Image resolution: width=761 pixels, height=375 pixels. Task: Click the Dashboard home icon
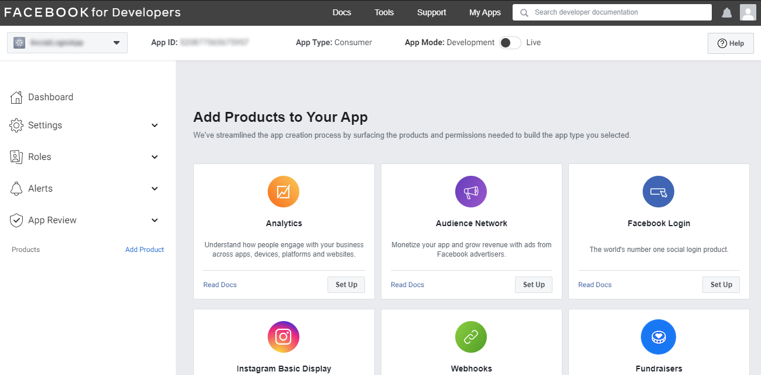[x=16, y=97]
